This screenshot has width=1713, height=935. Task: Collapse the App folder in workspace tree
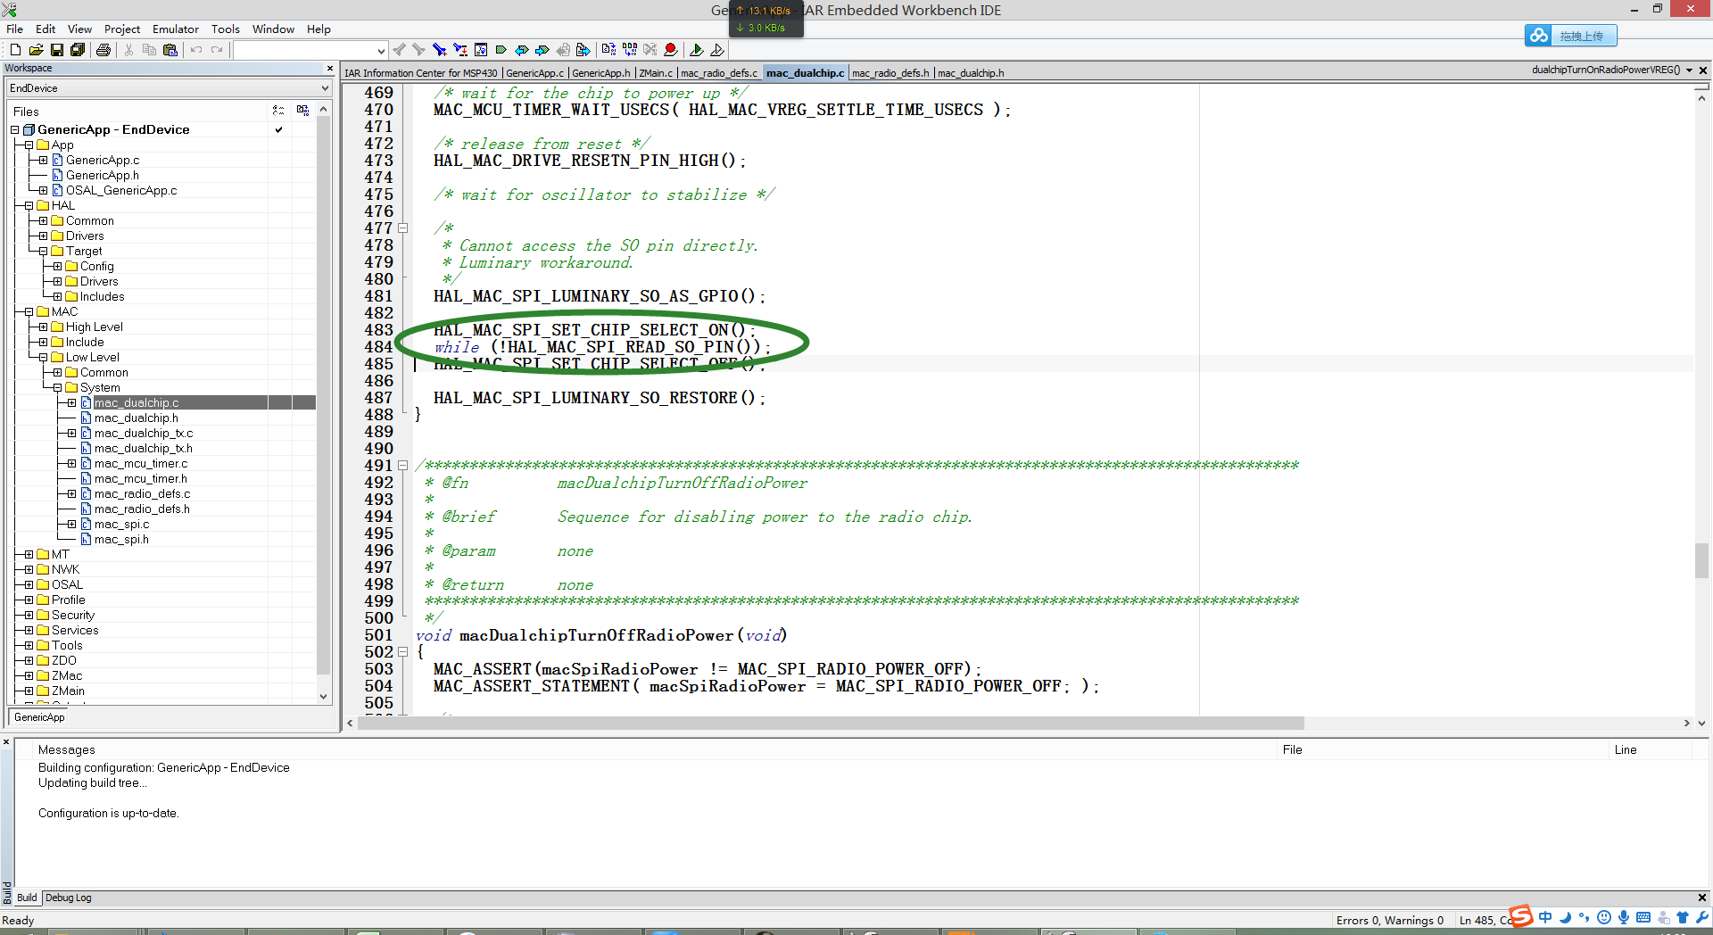[29, 145]
